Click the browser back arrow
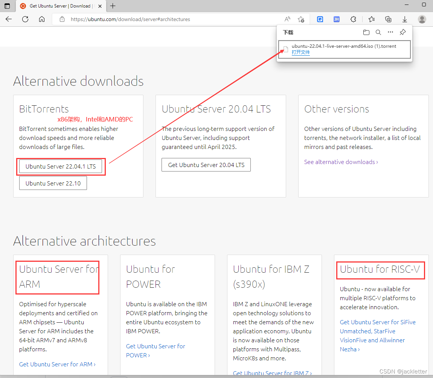Viewport: 433px width, 378px height. 9,19
